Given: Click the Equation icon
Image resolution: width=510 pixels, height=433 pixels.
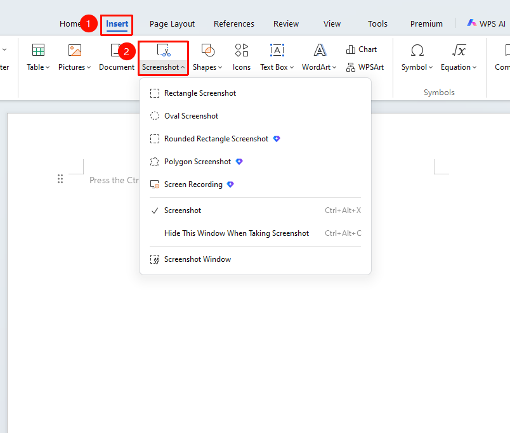Looking at the screenshot, I should [459, 50].
